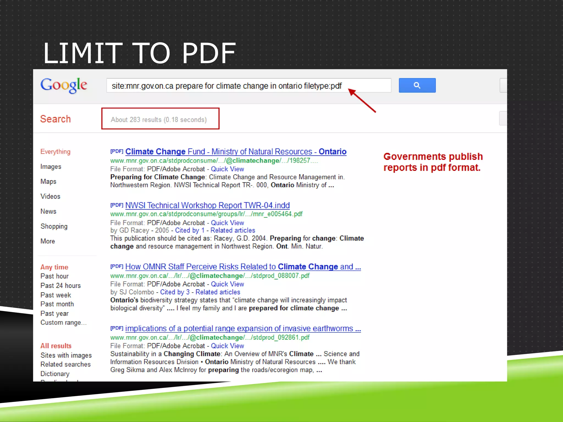Image resolution: width=563 pixels, height=422 pixels.
Task: Switch to Shopping results
Action: pos(54,226)
